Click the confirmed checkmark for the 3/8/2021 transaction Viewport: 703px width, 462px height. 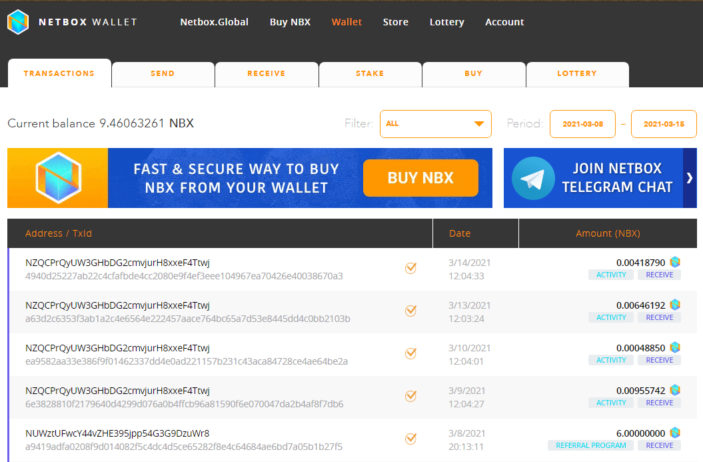[x=410, y=438]
